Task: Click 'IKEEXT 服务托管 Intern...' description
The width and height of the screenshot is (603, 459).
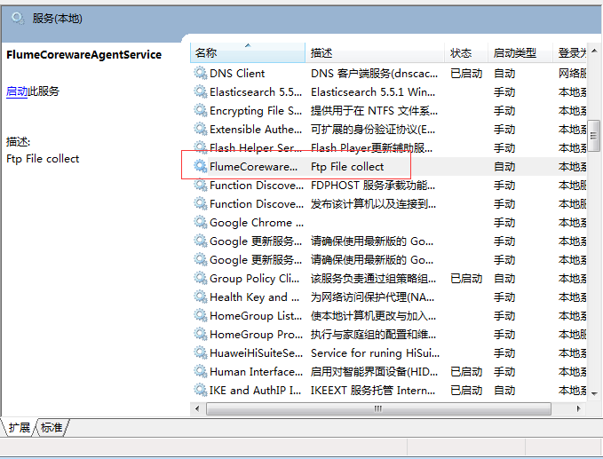Action: (x=373, y=390)
